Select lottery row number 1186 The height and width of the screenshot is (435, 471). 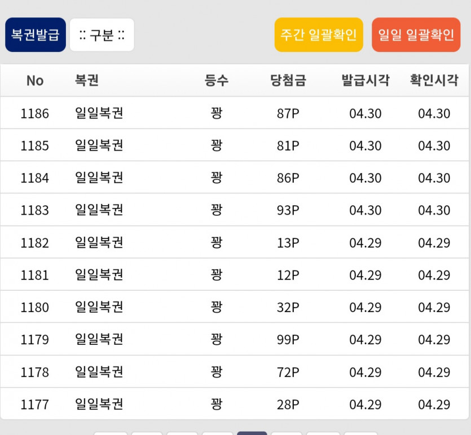click(235, 113)
